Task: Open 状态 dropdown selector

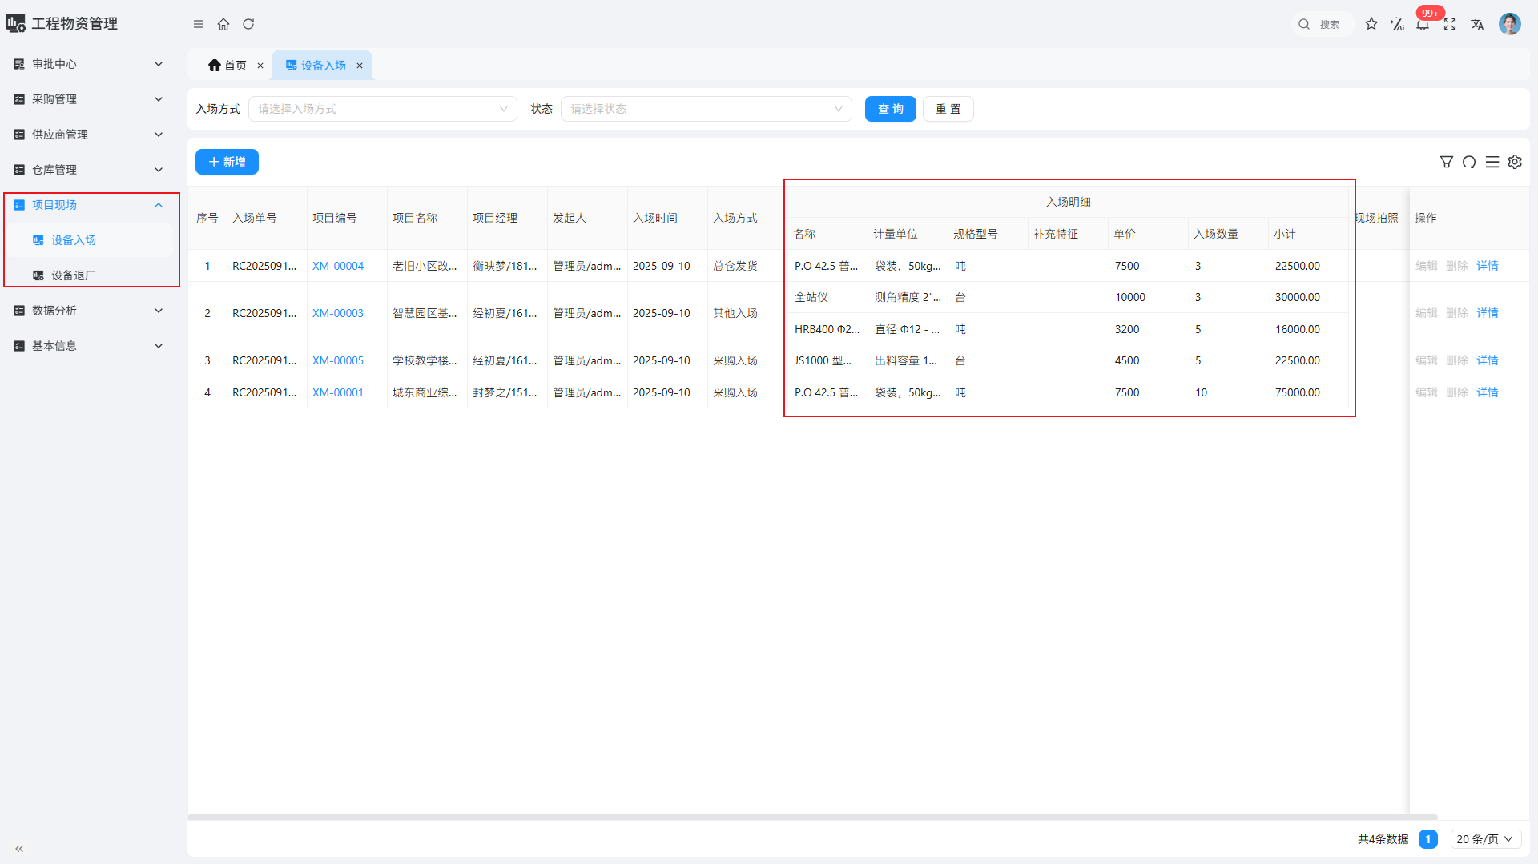Action: pos(706,109)
